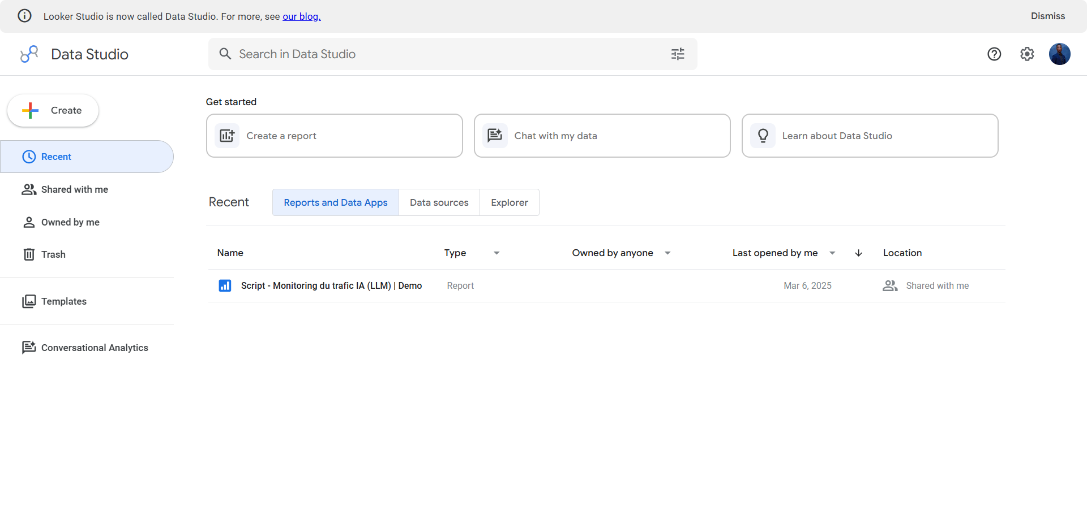Expand the Type filter dropdown
This screenshot has width=1087, height=507.
pyautogui.click(x=497, y=253)
